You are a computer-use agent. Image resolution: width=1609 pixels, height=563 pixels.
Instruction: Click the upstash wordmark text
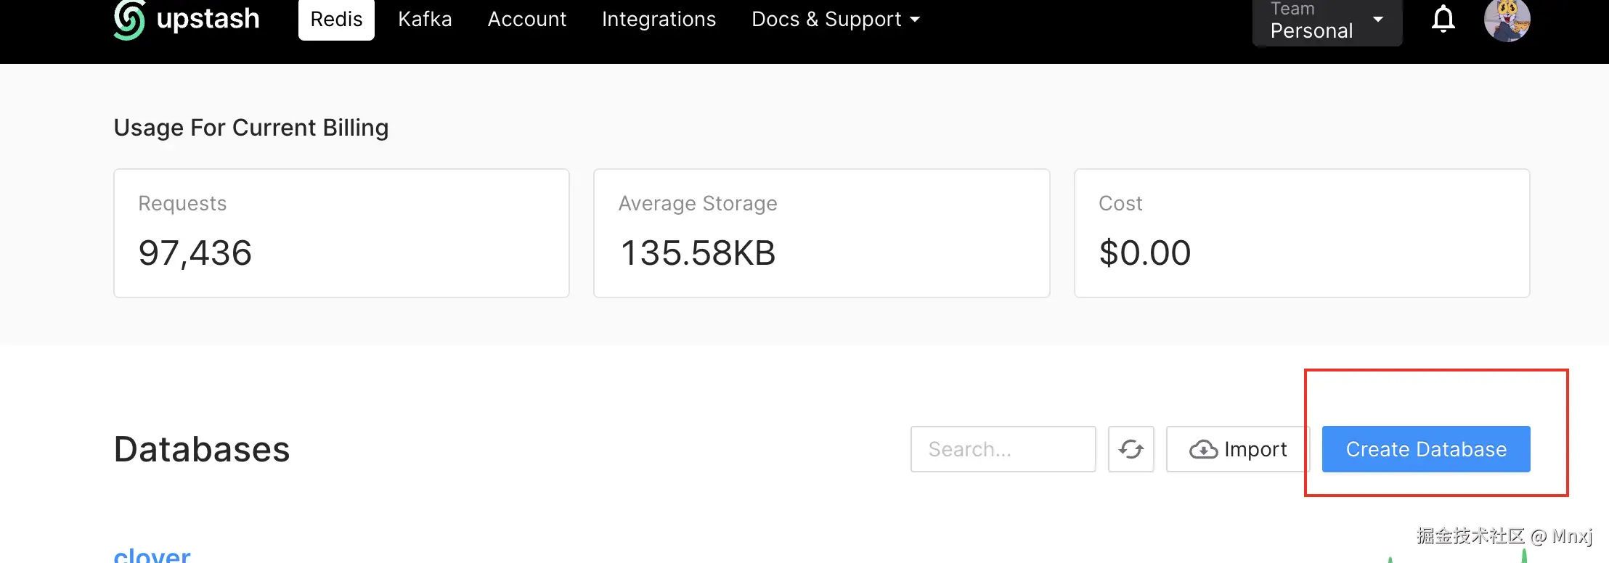click(x=208, y=19)
